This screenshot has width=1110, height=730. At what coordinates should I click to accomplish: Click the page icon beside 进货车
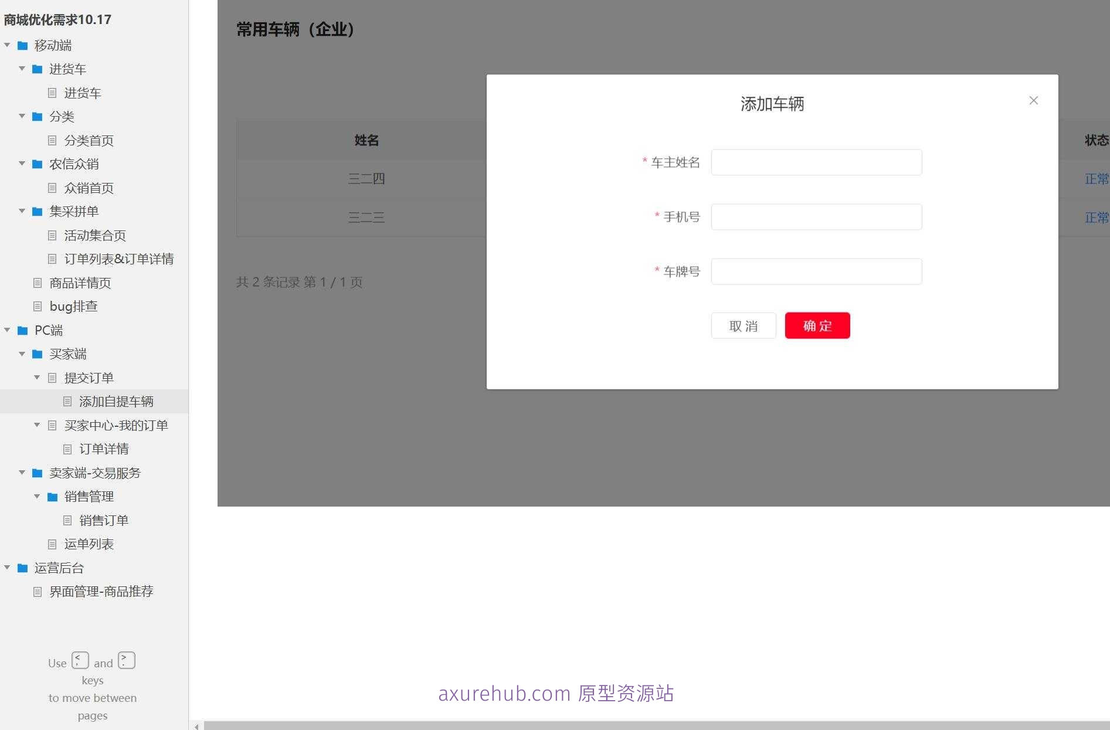tap(53, 93)
